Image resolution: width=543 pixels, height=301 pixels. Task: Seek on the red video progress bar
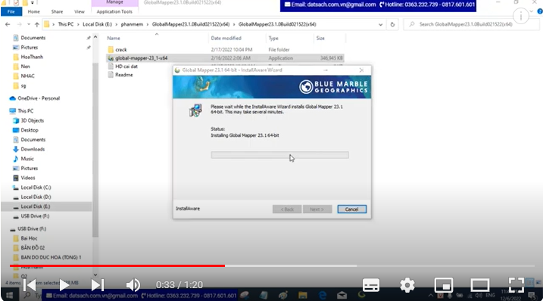117,265
